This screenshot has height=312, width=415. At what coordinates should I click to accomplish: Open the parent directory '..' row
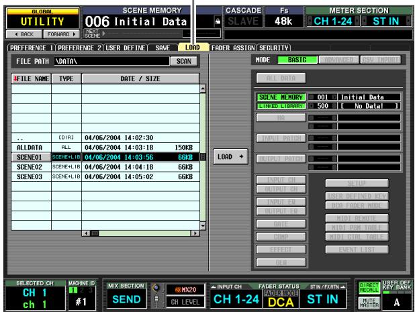coord(105,138)
